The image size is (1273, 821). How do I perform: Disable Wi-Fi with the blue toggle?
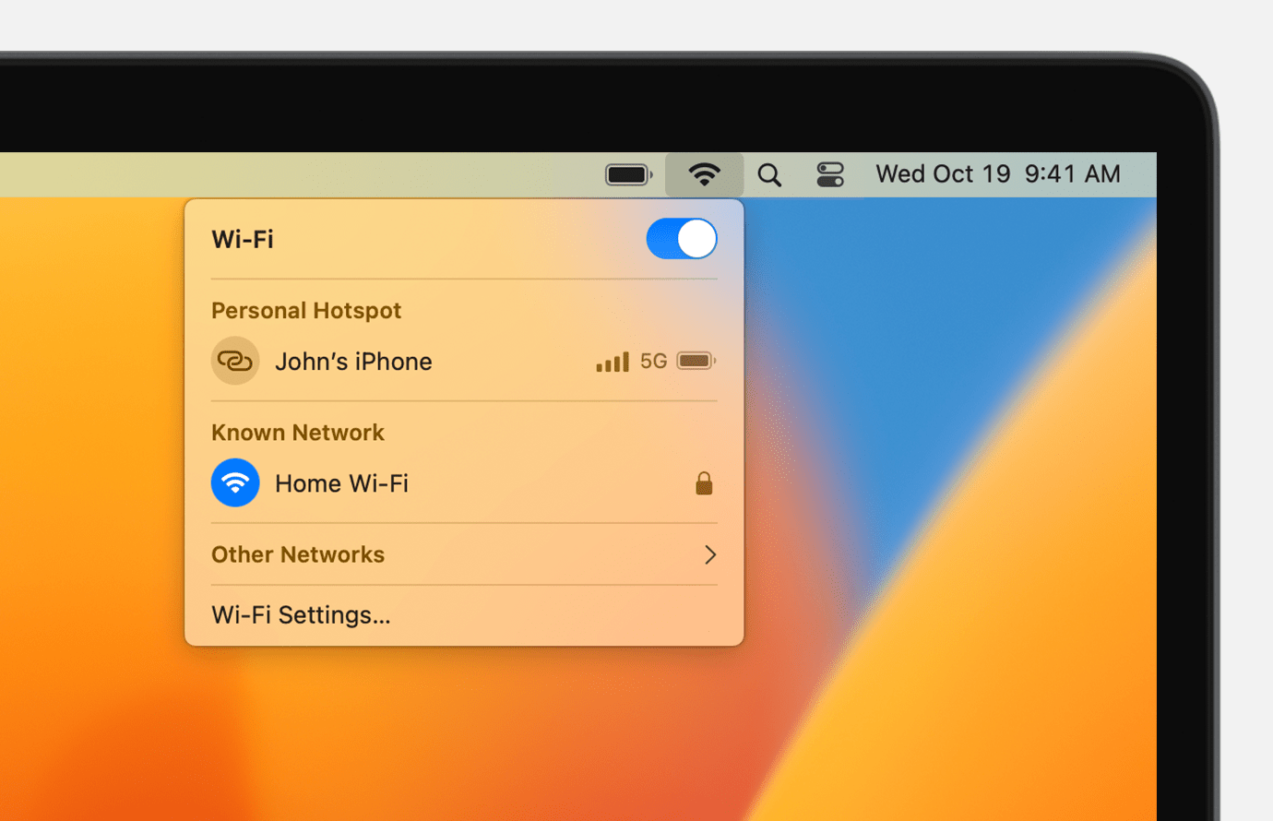(682, 239)
